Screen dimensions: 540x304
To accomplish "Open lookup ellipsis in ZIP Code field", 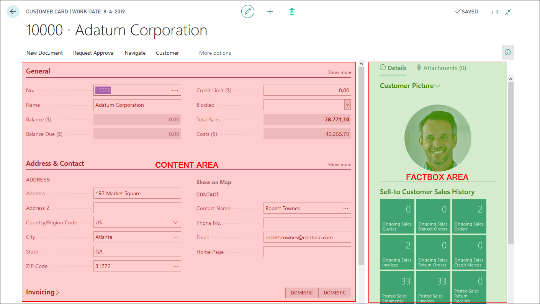I will [175, 266].
